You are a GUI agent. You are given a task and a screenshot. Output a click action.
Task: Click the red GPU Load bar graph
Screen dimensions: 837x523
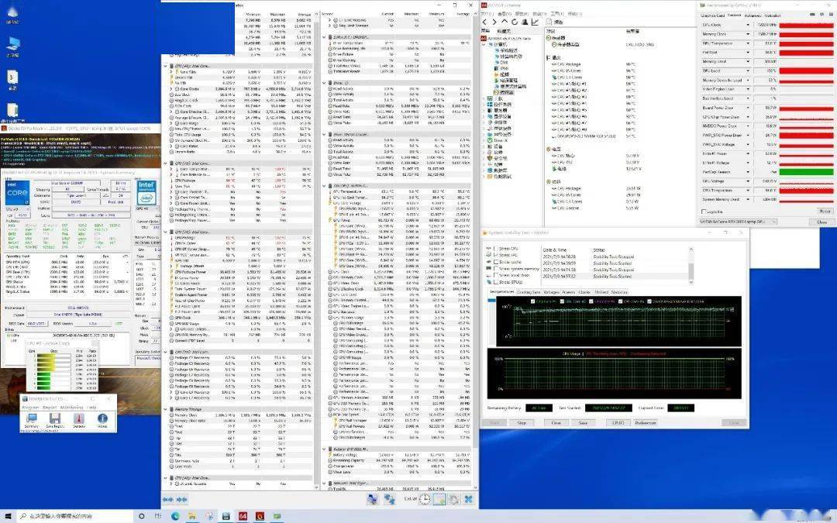pyautogui.click(x=806, y=71)
